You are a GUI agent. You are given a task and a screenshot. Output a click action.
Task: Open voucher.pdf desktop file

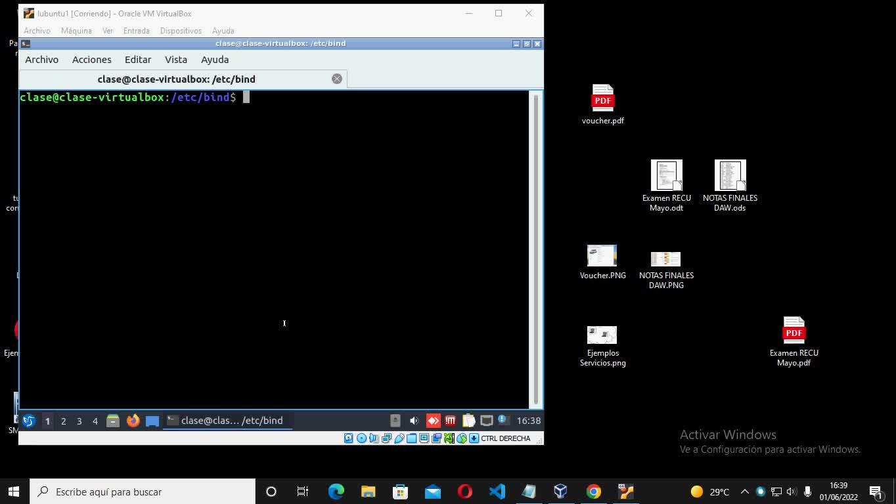pos(602,104)
